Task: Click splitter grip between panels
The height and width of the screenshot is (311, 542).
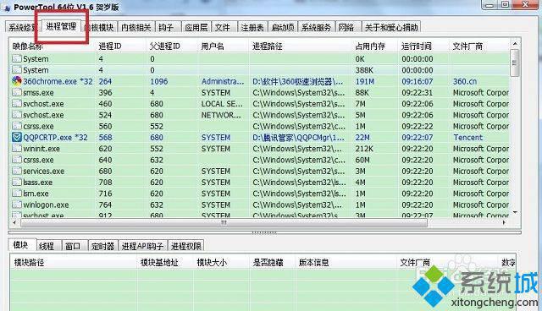Action: point(264,232)
